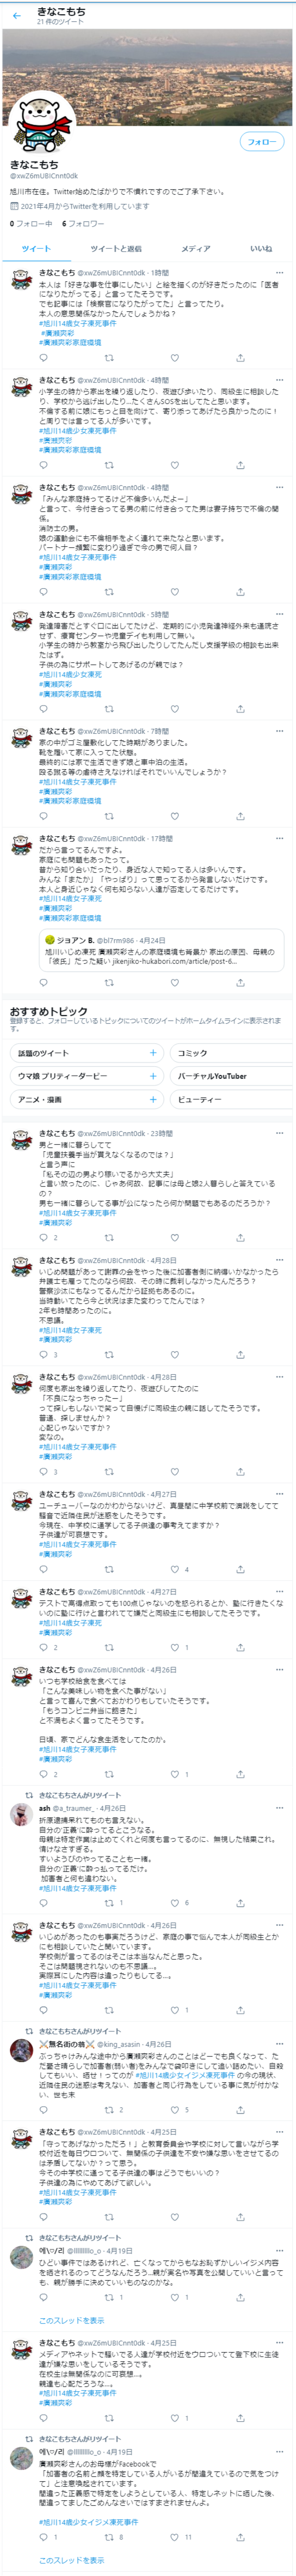Like the tweet posted 5時間 ago
This screenshot has height=2576, width=296.
coord(175,708)
